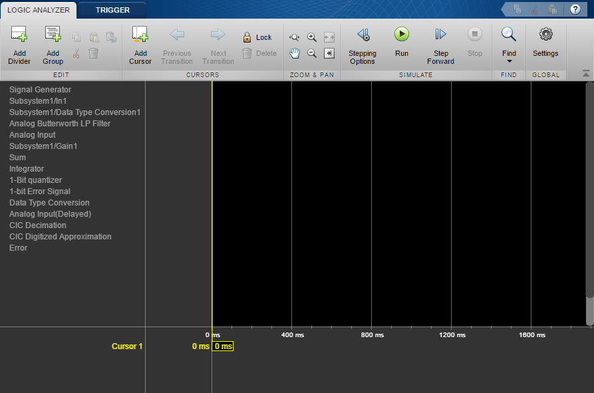Run the simulation
594x393 pixels.
tap(402, 41)
